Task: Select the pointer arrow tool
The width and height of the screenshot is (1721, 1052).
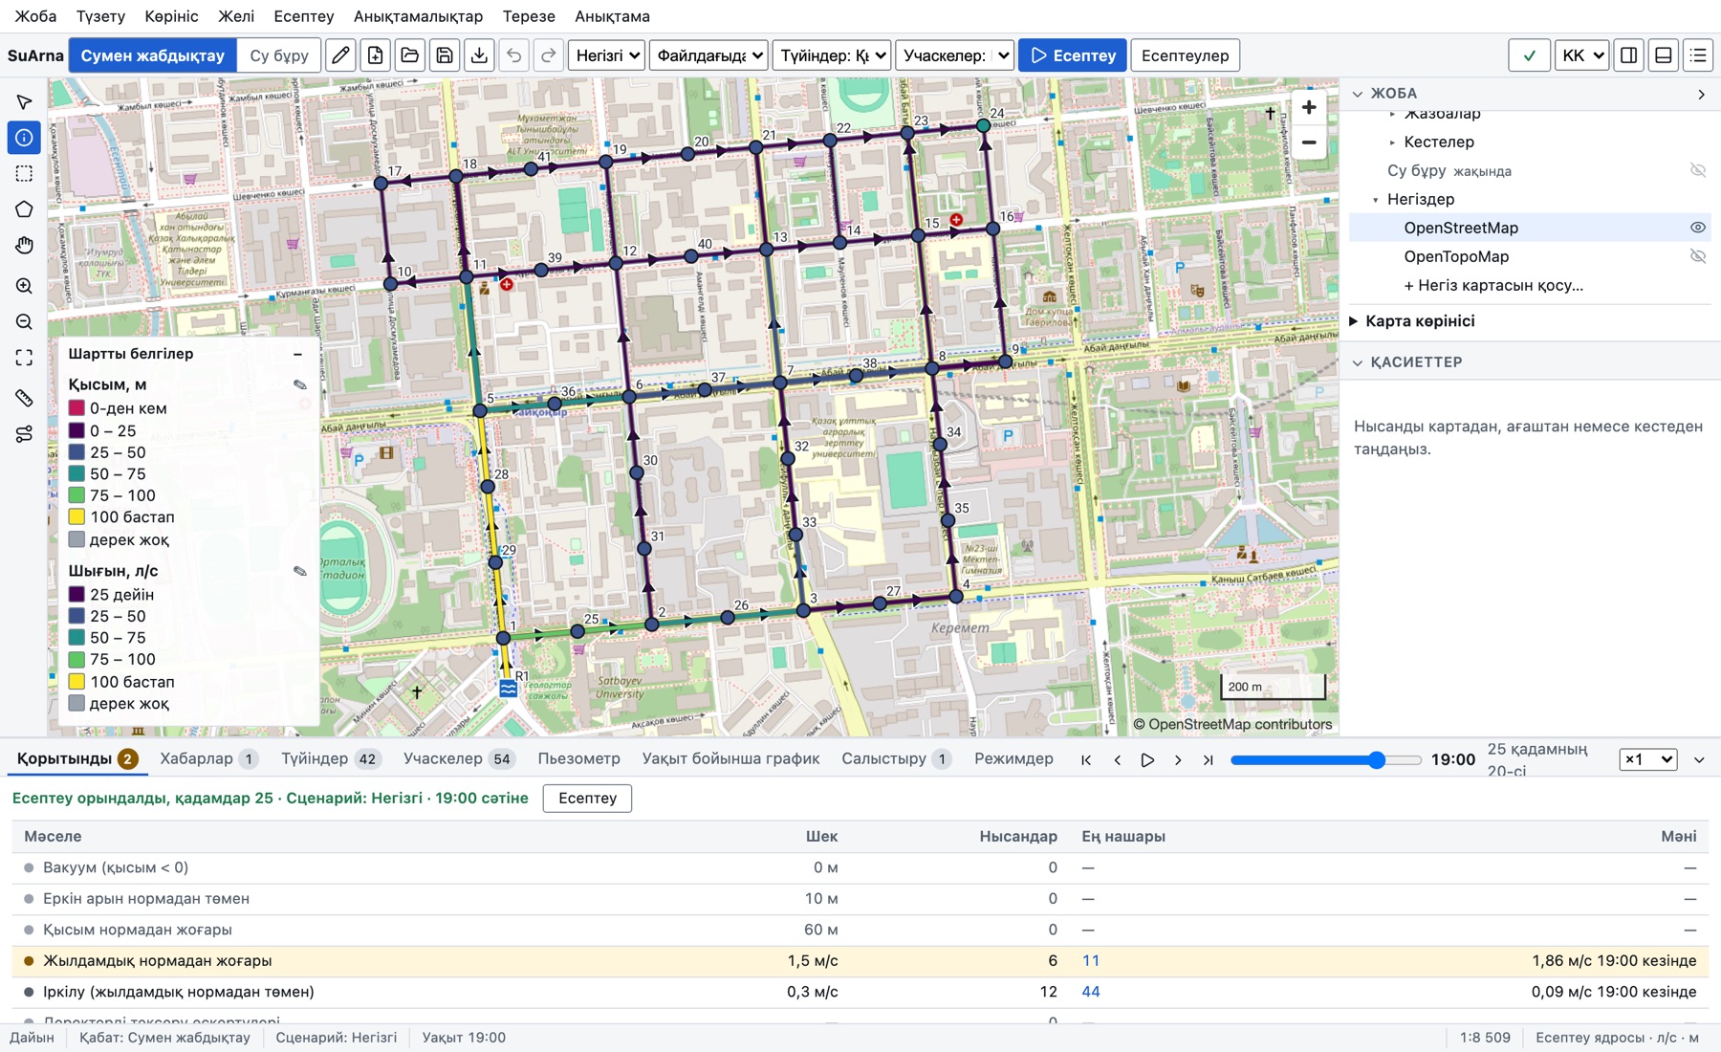Action: (x=24, y=102)
